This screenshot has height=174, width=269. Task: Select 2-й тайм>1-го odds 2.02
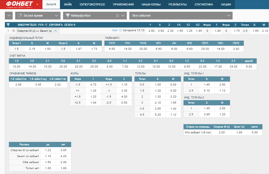coord(58,85)
